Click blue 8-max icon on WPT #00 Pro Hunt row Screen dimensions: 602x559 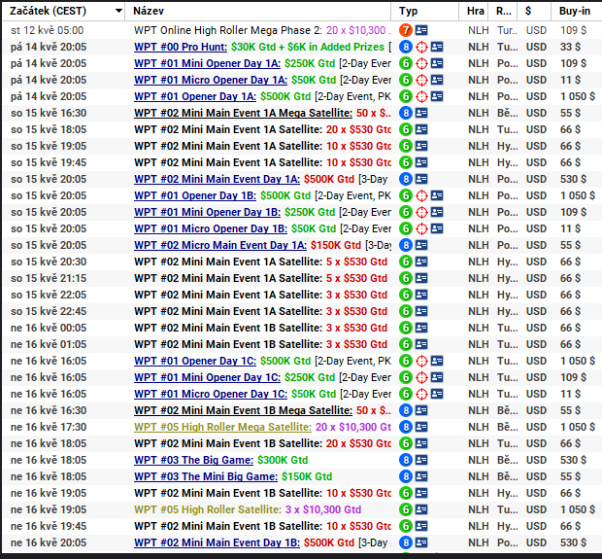coord(406,47)
